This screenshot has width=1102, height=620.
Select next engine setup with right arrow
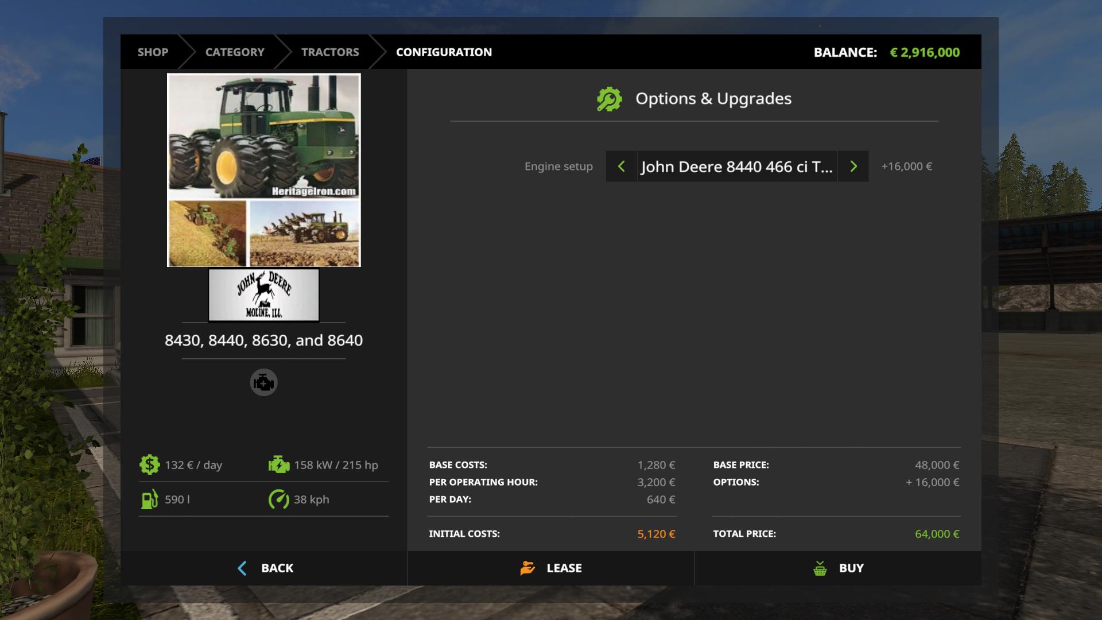click(x=853, y=166)
